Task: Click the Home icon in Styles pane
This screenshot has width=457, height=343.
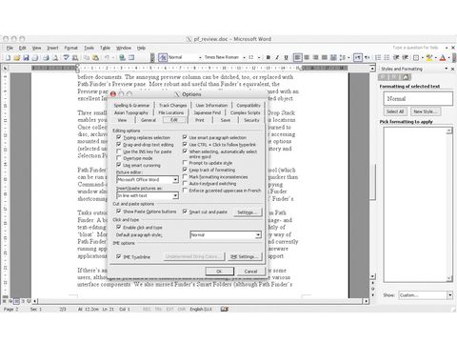Action: [x=406, y=77]
